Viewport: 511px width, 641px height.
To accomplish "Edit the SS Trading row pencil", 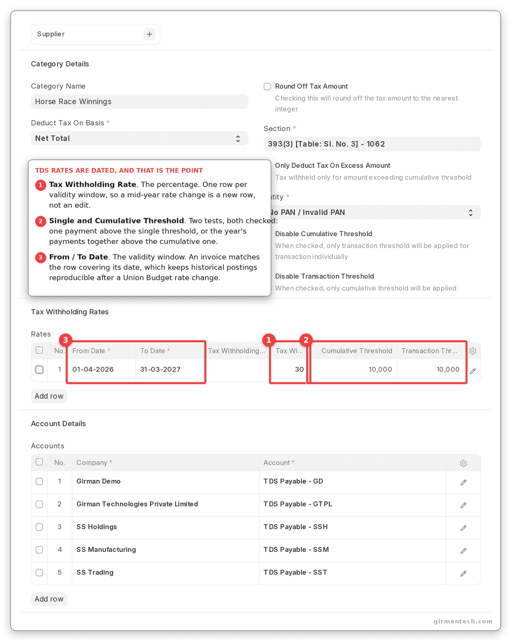I will [463, 574].
